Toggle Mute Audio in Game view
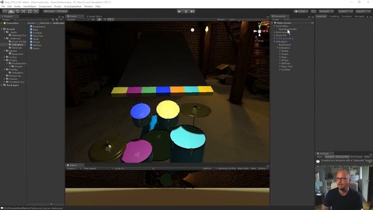 tap(243, 169)
